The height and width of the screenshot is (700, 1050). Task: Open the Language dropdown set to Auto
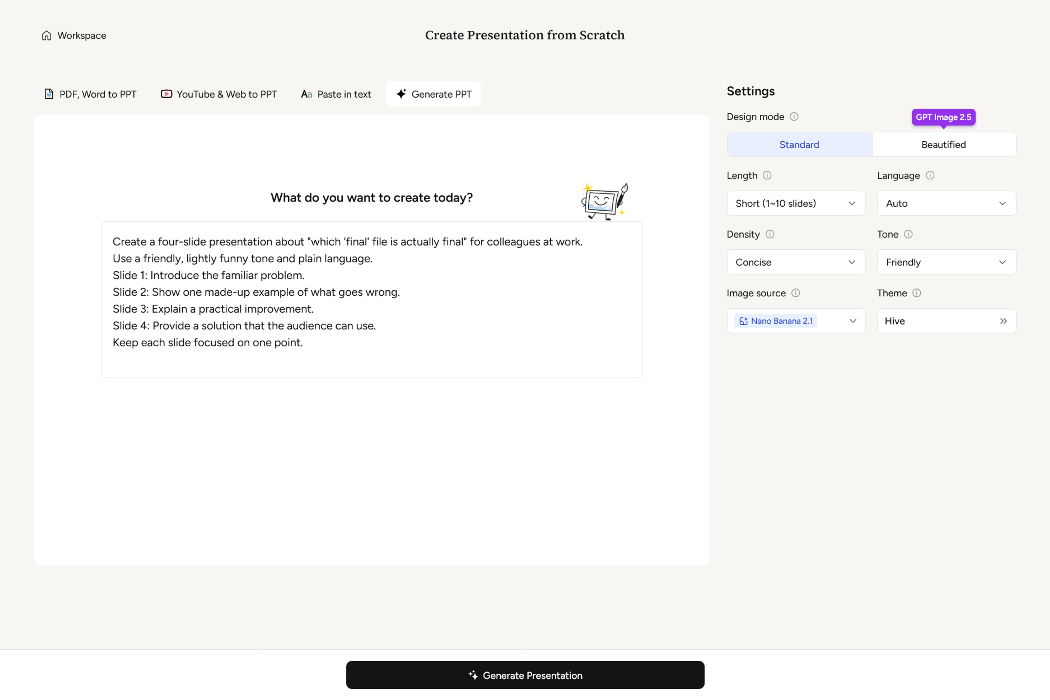click(946, 203)
